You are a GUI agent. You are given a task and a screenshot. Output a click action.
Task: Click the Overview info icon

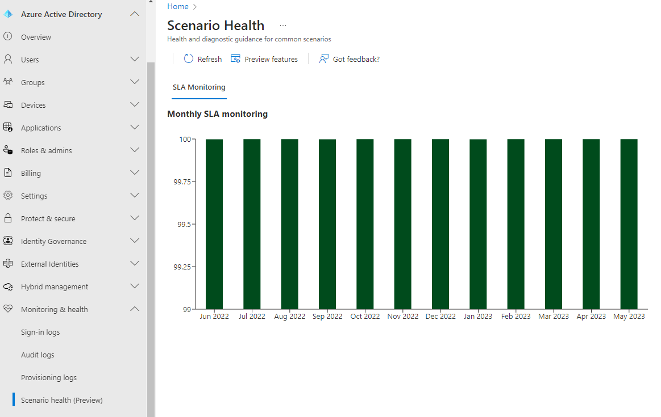point(7,37)
